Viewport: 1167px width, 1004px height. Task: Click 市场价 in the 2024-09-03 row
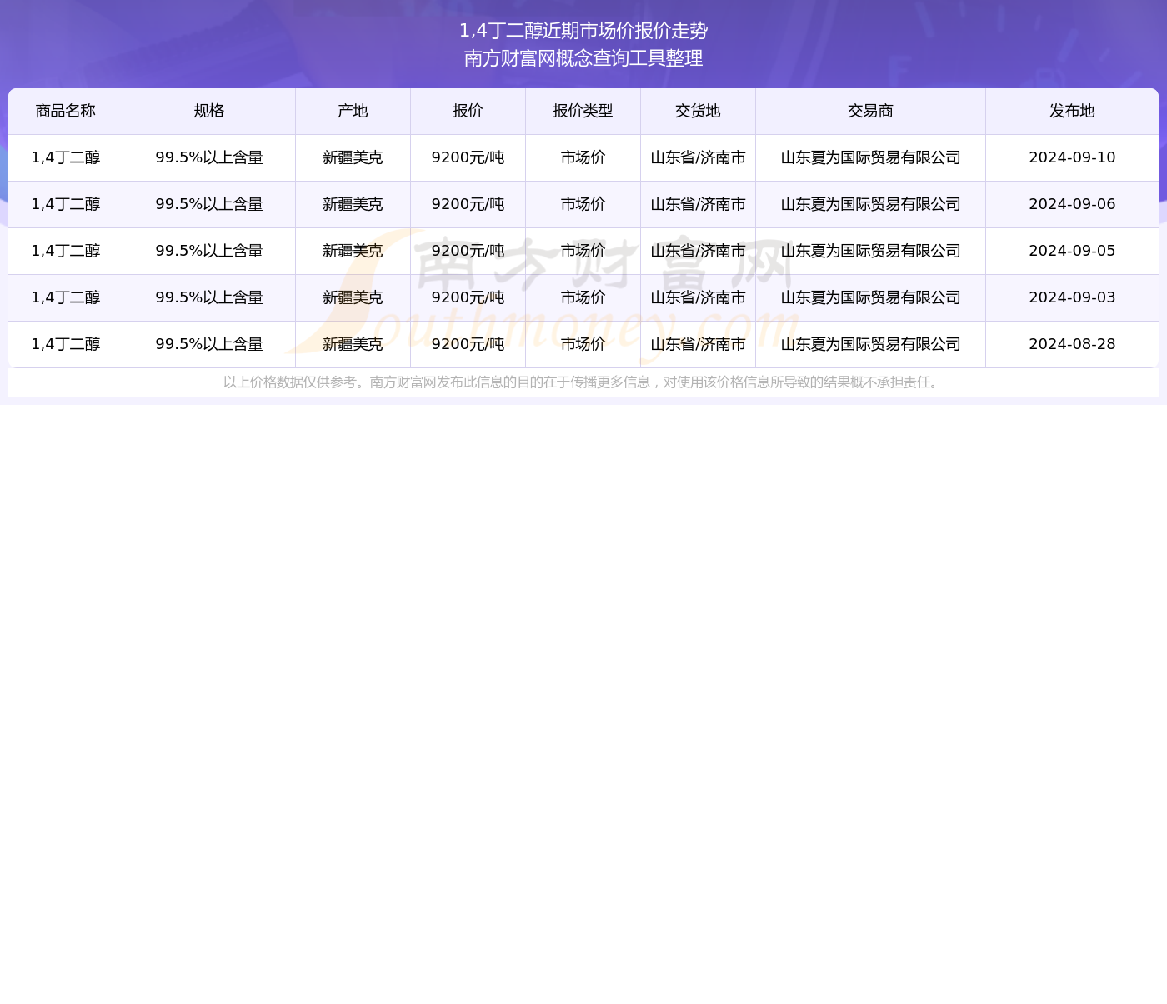pos(583,297)
